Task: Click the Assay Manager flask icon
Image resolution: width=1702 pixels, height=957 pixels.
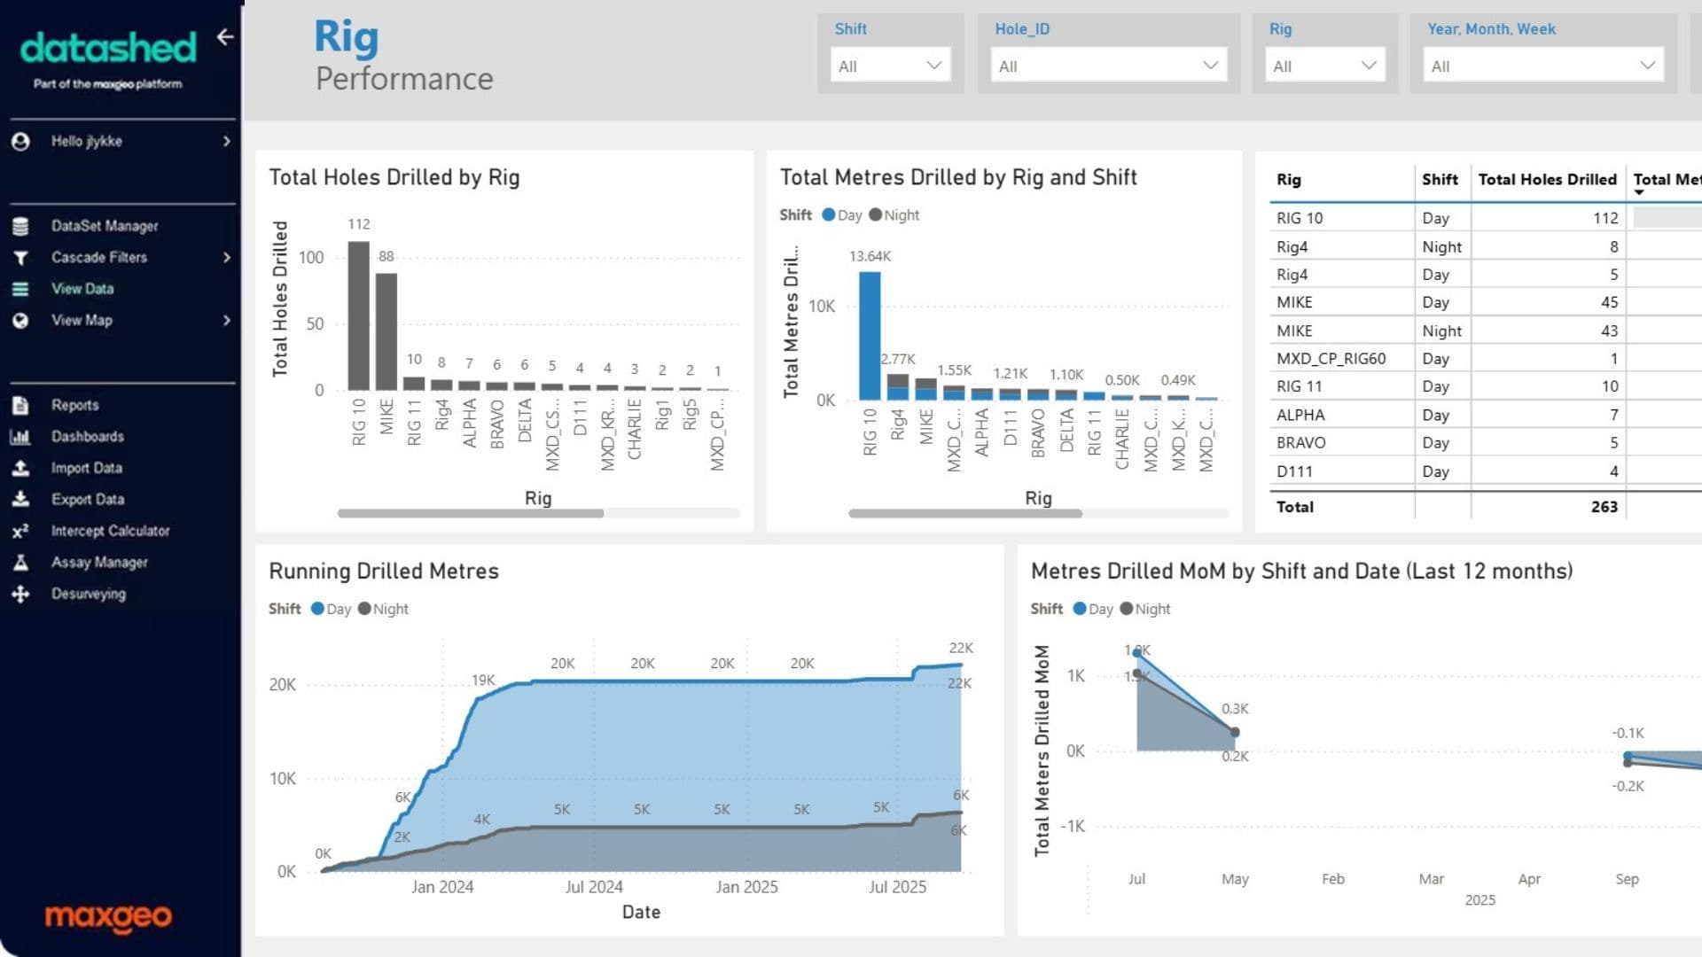Action: (21, 563)
